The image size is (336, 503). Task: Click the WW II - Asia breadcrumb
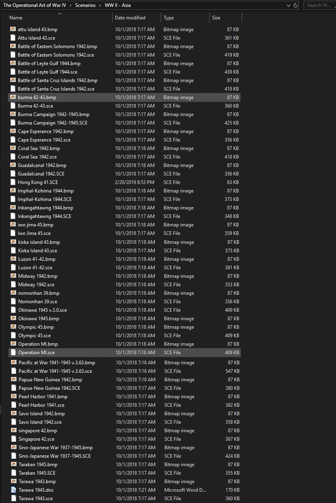(x=118, y=5)
